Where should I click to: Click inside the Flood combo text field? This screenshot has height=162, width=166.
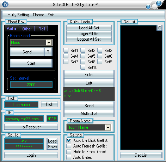[28, 42]
